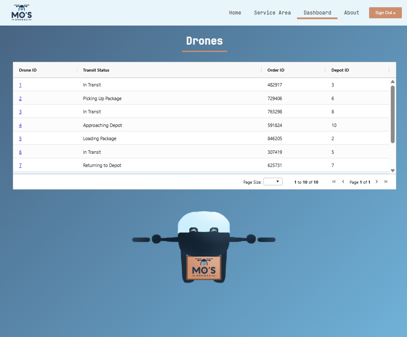
Task: Open the Service Area nav item
Action: pyautogui.click(x=272, y=13)
